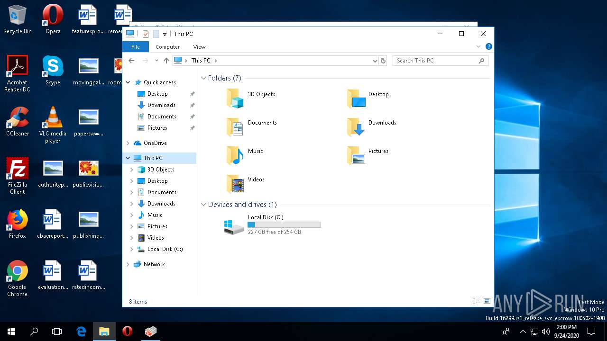Viewport: 607px width, 341px height.
Task: Open Acrobat Reader DC desktop shortcut
Action: pos(18,74)
